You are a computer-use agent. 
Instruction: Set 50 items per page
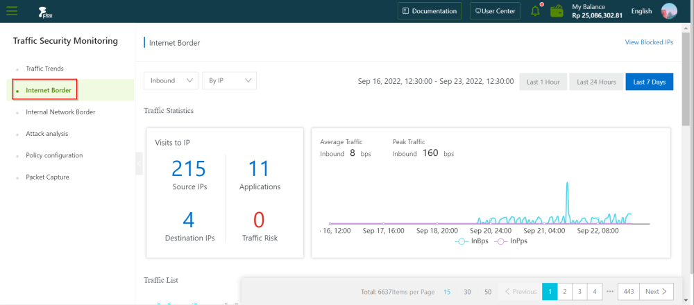[488, 292]
